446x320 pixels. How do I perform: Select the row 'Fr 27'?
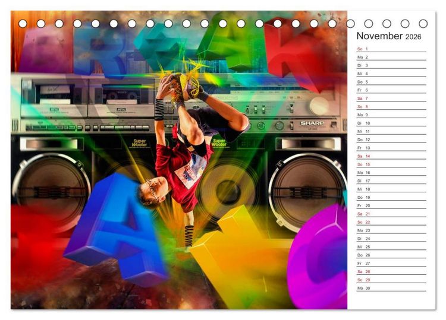[391, 263]
